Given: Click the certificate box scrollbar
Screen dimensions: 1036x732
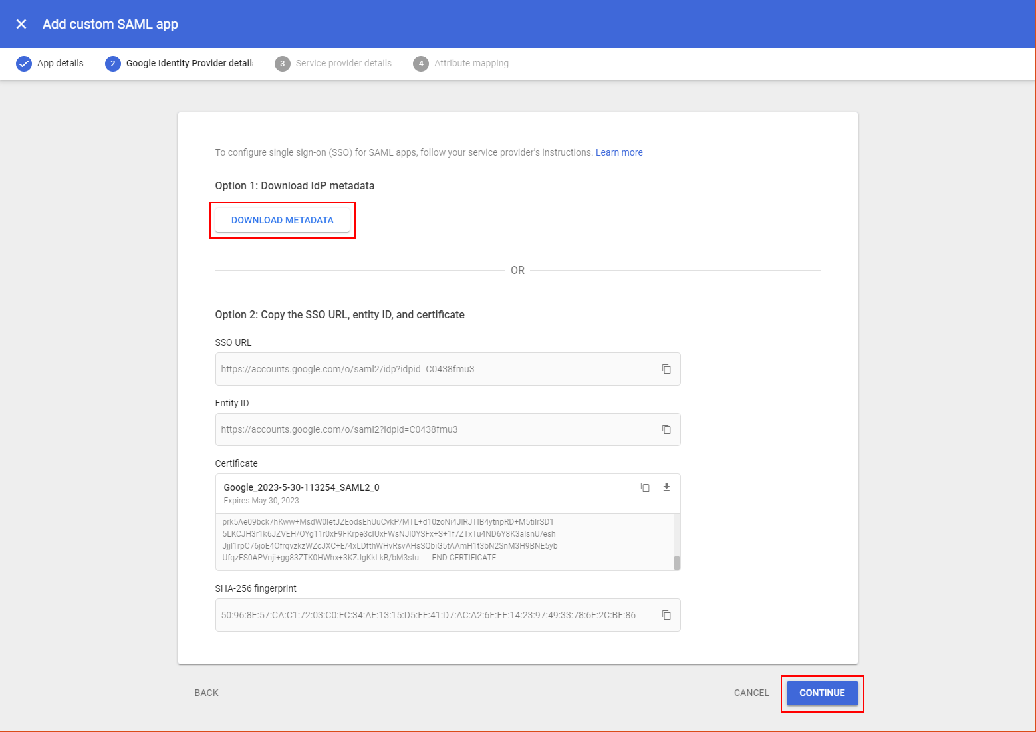Looking at the screenshot, I should (677, 562).
